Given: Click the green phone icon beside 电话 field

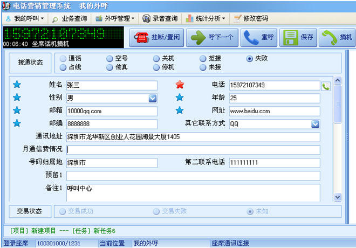Looking at the screenshot, I should click(326, 86).
